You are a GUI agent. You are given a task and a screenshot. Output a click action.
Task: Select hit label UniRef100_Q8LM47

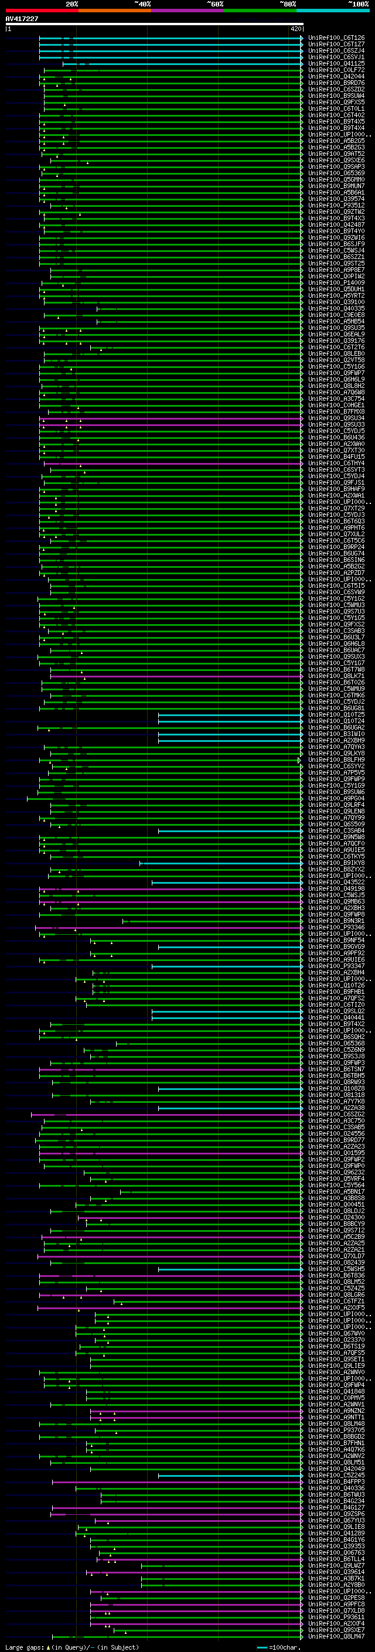(336, 1637)
